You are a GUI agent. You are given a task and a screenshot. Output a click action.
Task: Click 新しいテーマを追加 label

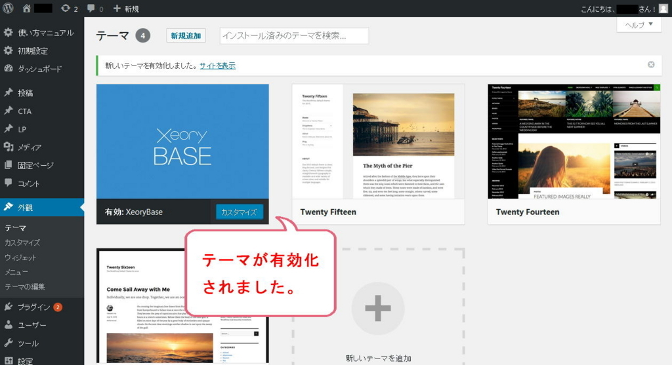pos(379,358)
